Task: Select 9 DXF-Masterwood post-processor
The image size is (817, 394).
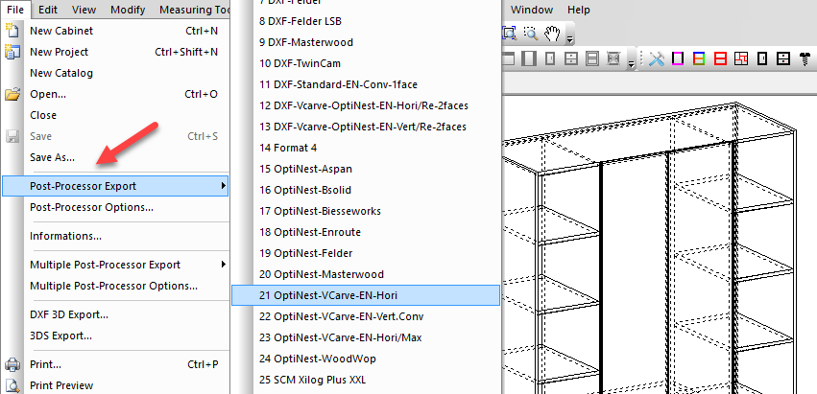Action: point(366,42)
